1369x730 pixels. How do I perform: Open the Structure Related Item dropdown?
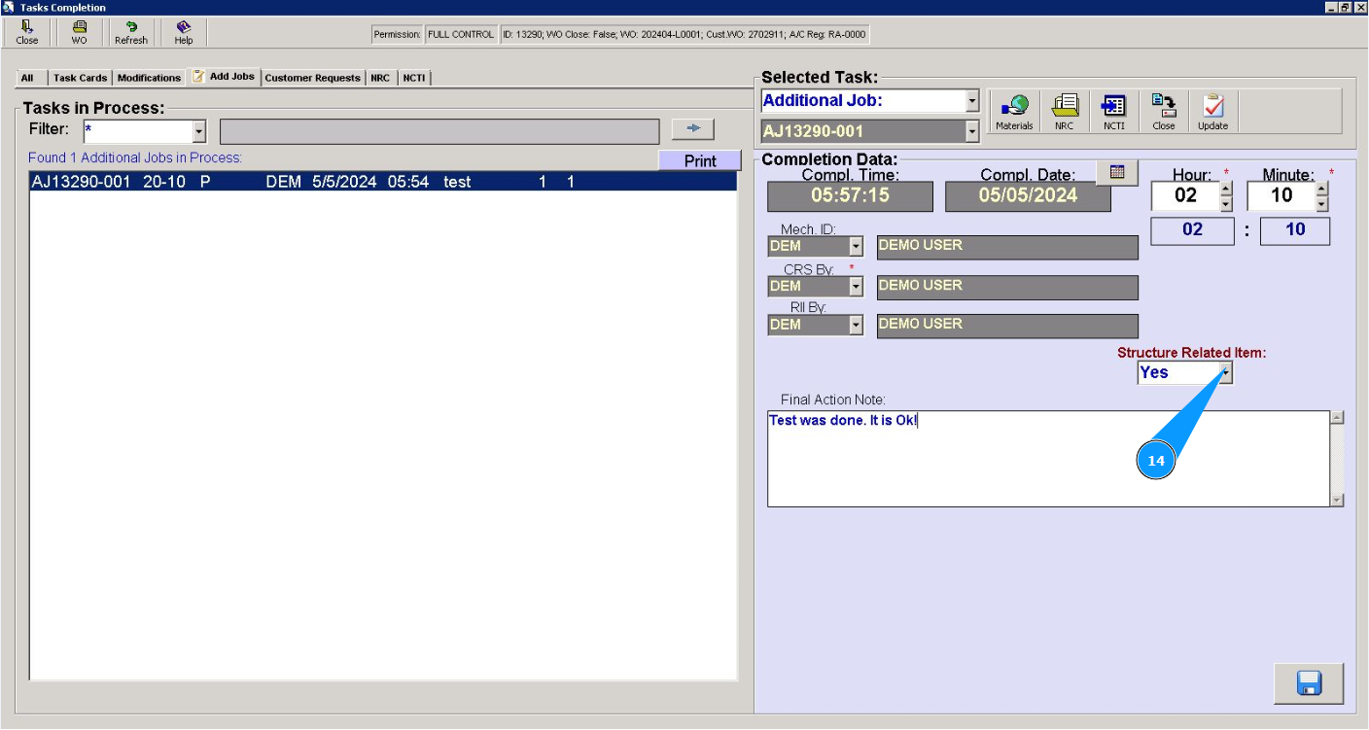1225,372
